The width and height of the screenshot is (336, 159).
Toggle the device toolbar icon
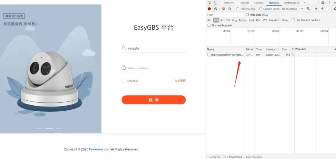point(216,3)
